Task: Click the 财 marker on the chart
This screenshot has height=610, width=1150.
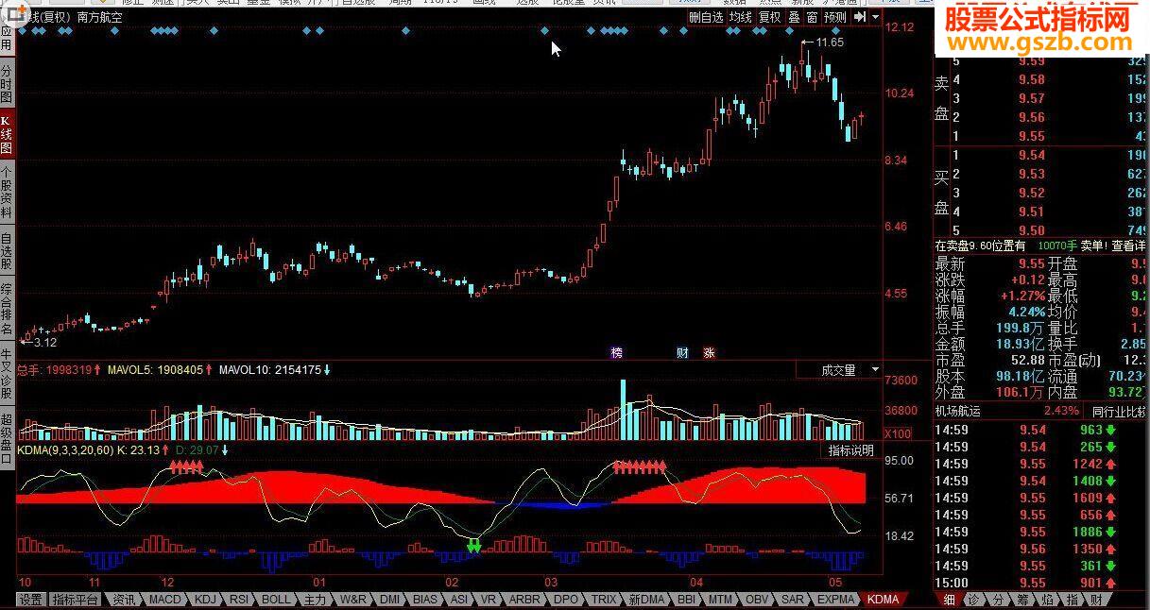Action: click(682, 353)
